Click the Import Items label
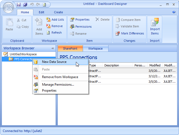The width and height of the screenshot is (179, 135). tap(155, 31)
